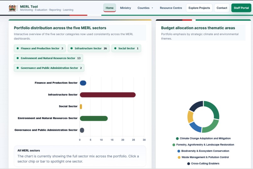Click the Counties dropdown arrow
Image resolution: width=253 pixels, height=169 pixels.
click(x=152, y=8)
